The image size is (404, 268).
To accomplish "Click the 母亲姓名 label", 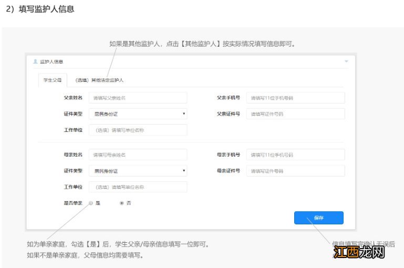I will [x=73, y=154].
